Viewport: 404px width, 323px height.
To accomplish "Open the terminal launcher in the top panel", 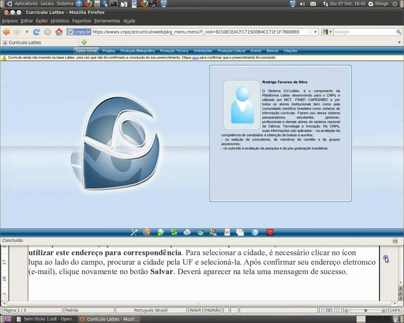I will click(114, 4).
